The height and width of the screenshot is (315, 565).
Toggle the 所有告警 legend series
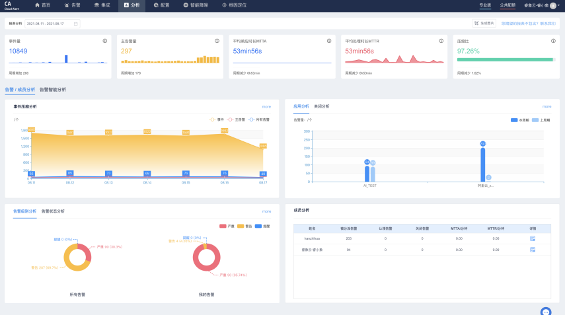[x=259, y=120]
